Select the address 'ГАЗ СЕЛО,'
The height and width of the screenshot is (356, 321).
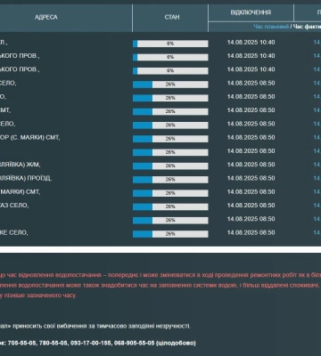pos(14,206)
